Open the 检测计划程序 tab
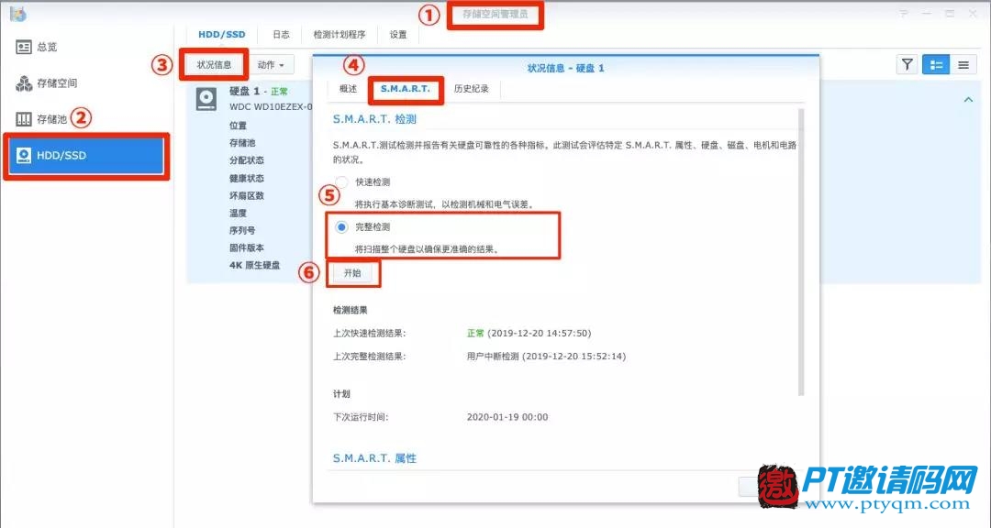 [x=340, y=35]
